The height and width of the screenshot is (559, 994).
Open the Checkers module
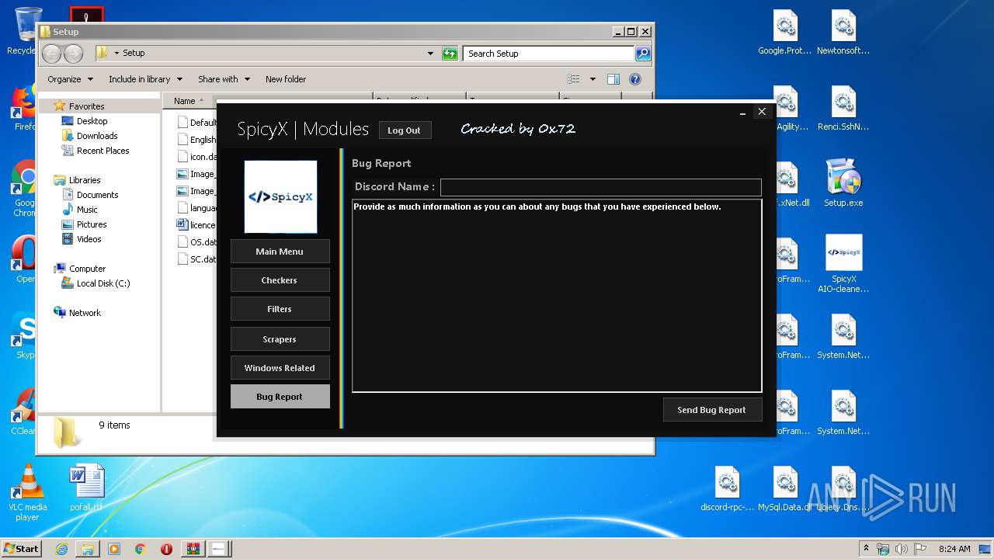coord(280,280)
